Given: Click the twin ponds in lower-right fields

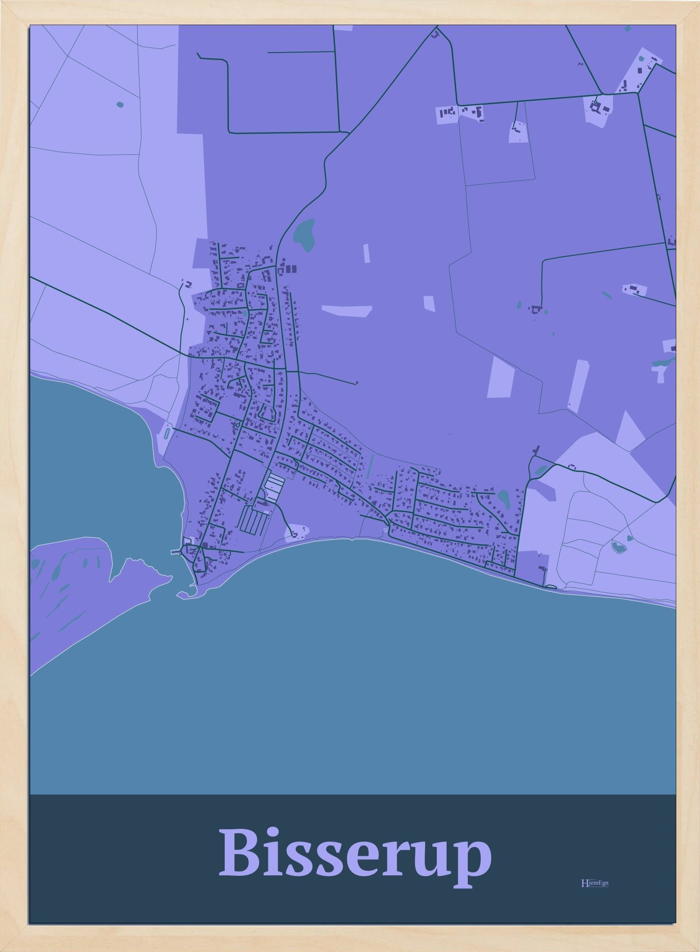Looking at the screenshot, I should click(x=622, y=544).
